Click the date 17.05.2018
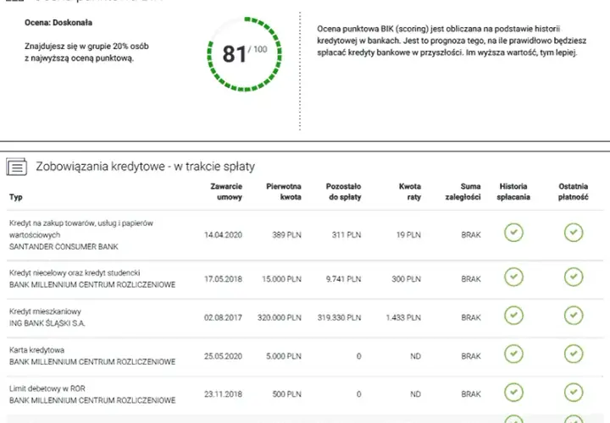Image resolution: width=610 pixels, height=423 pixels. 224,279
